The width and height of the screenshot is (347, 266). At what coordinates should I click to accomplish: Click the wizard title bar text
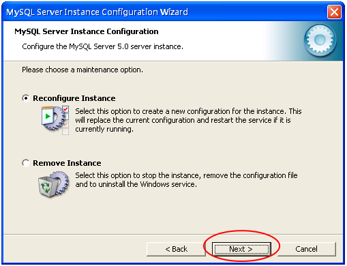point(97,12)
